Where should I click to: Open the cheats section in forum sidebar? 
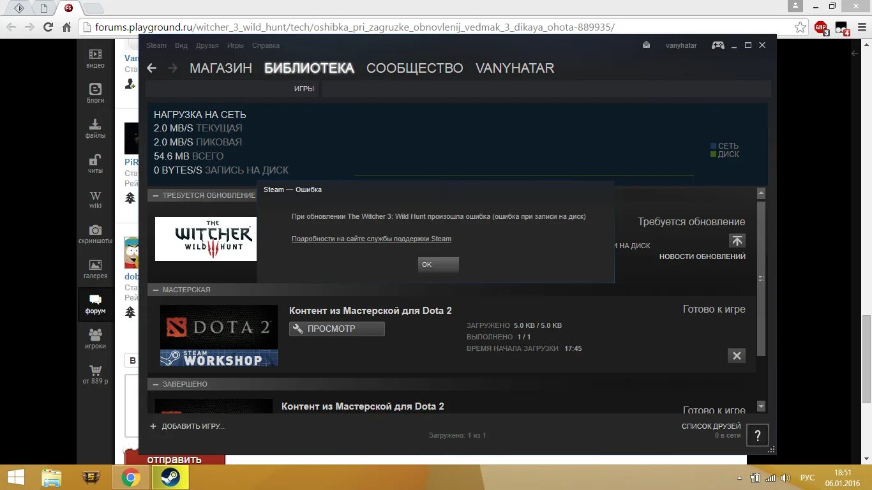tap(95, 163)
